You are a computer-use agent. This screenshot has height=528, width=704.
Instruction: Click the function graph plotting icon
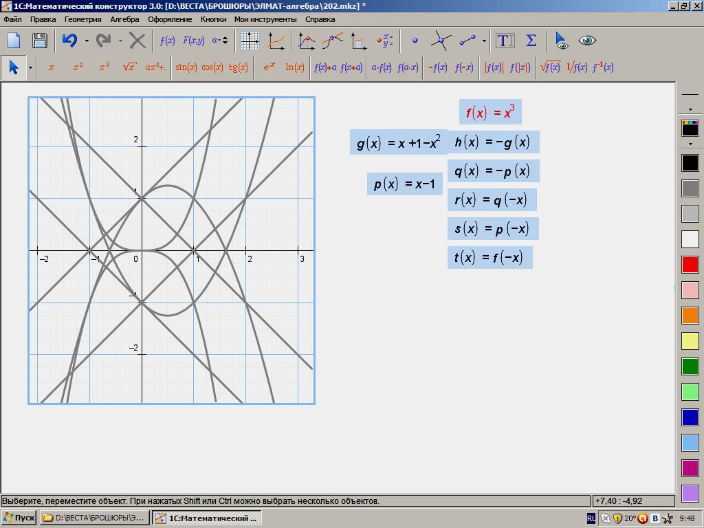(x=276, y=41)
